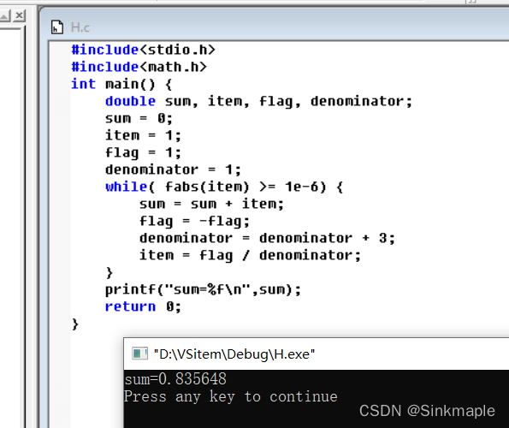Click the while( fabs(item) >= 1e-6) line
Image resolution: width=509 pixels, height=428 pixels.
pyautogui.click(x=224, y=187)
